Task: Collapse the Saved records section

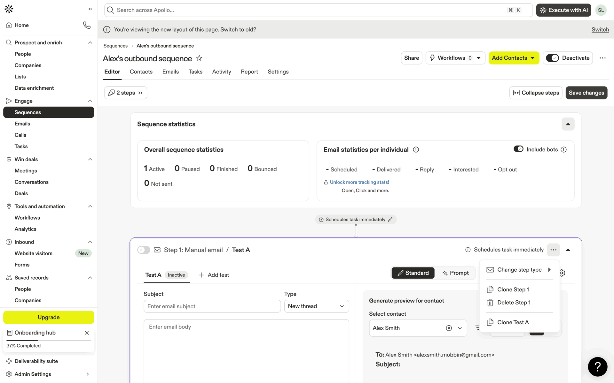Action: tap(90, 278)
